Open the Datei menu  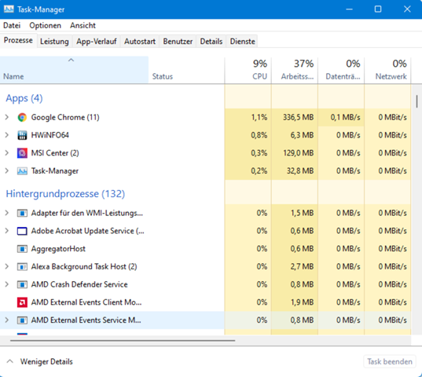tap(12, 26)
